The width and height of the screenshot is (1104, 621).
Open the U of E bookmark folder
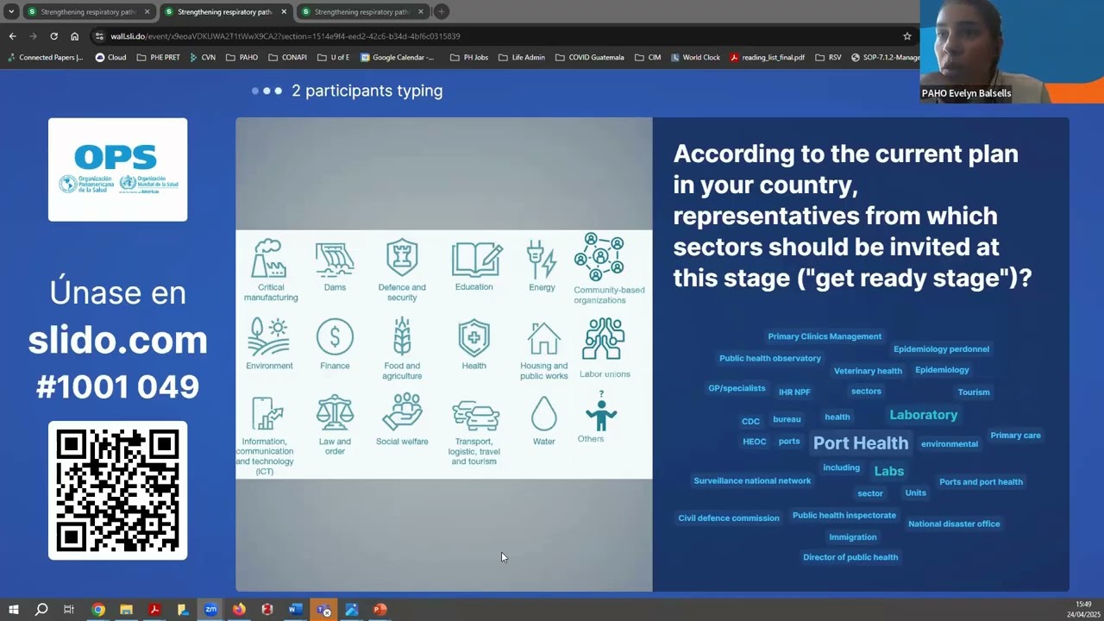333,58
